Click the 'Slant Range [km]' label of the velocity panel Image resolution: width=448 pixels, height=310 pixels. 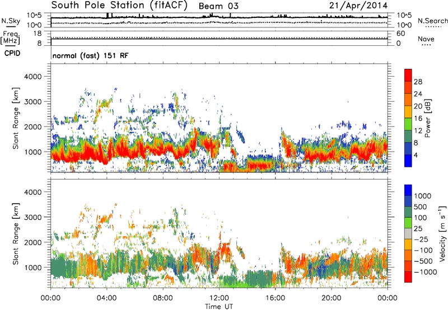tap(16, 233)
